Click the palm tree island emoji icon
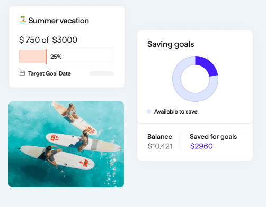The width and height of the screenshot is (266, 207). point(23,20)
